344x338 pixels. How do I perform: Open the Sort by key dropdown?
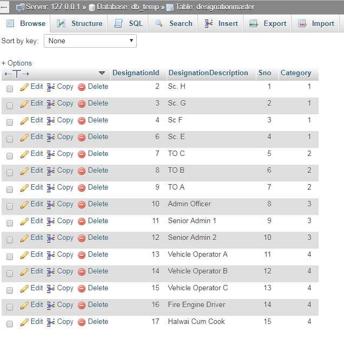tap(90, 41)
